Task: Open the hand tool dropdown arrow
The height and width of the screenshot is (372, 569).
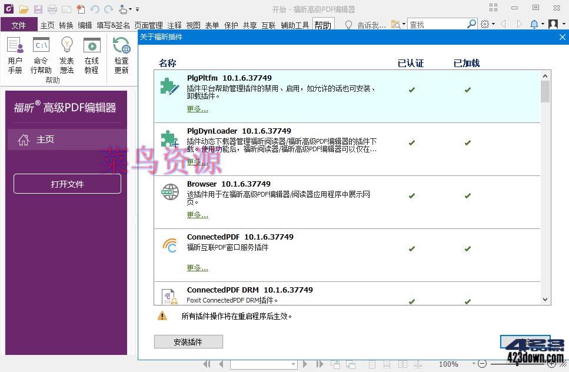Action: 130,9
